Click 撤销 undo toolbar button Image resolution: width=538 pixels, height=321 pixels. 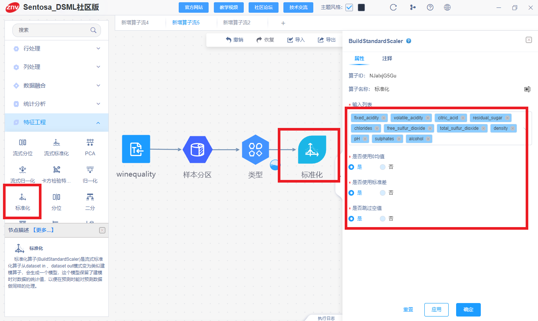click(234, 40)
